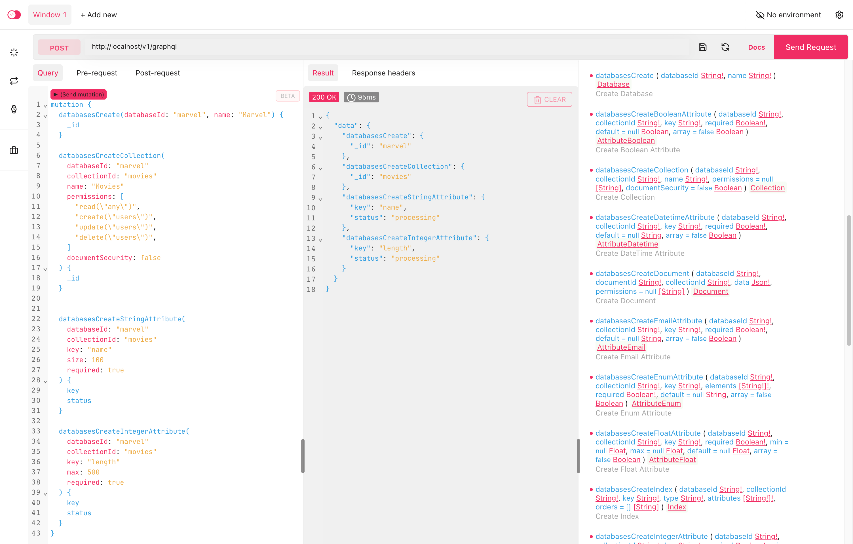Open the watch sidebar icon
The width and height of the screenshot is (853, 544).
click(14, 109)
